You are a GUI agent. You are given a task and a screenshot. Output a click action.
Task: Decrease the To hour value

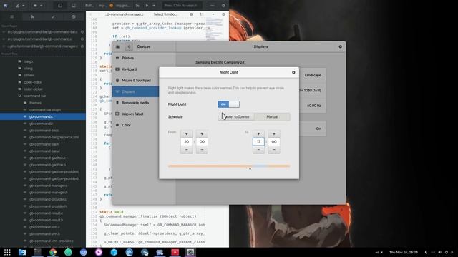click(258, 149)
